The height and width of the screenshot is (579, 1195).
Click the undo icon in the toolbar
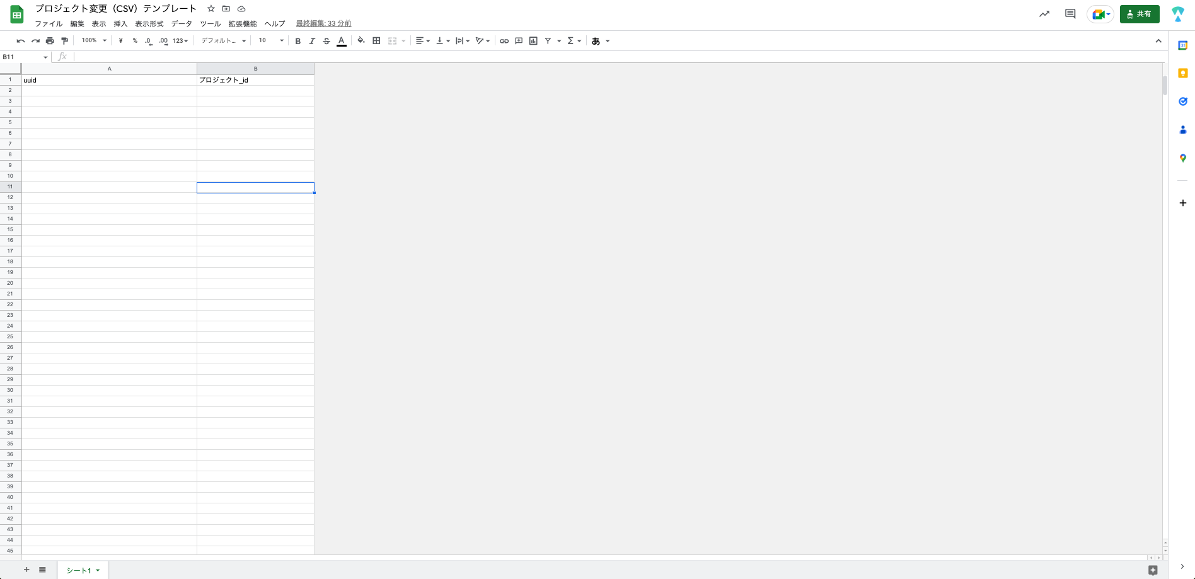click(x=21, y=41)
